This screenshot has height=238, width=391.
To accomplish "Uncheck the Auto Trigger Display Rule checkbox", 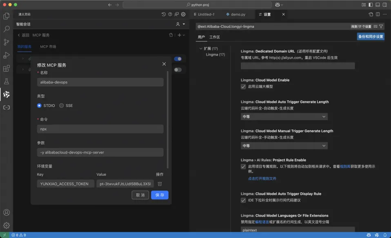I will (243, 200).
